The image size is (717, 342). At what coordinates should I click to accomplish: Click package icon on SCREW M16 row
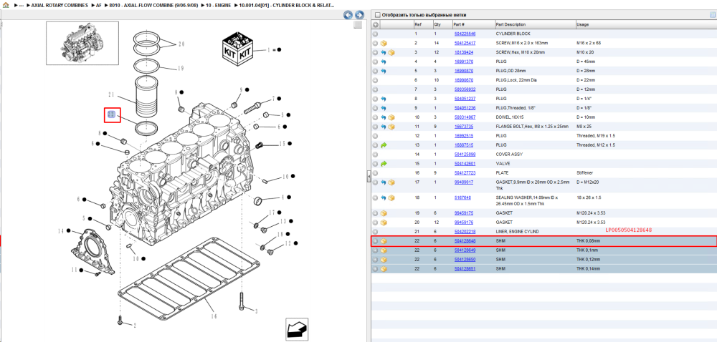[x=384, y=43]
